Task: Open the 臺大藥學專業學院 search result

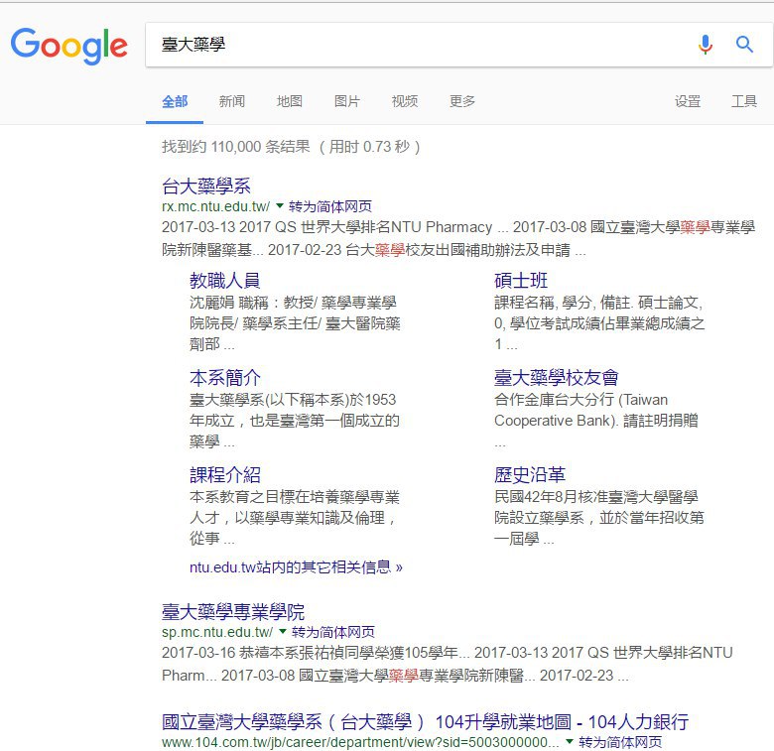Action: click(233, 611)
